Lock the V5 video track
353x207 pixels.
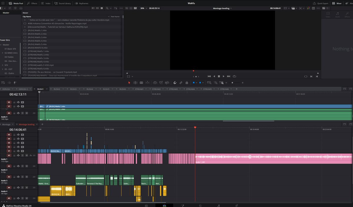[x=14, y=135]
